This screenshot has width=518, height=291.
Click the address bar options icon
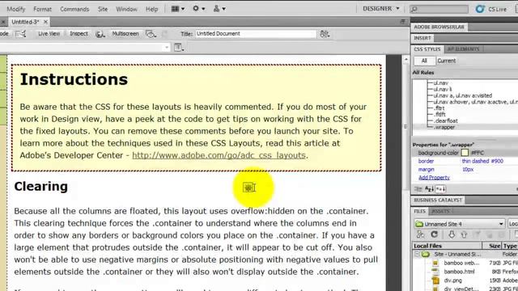coord(179,48)
